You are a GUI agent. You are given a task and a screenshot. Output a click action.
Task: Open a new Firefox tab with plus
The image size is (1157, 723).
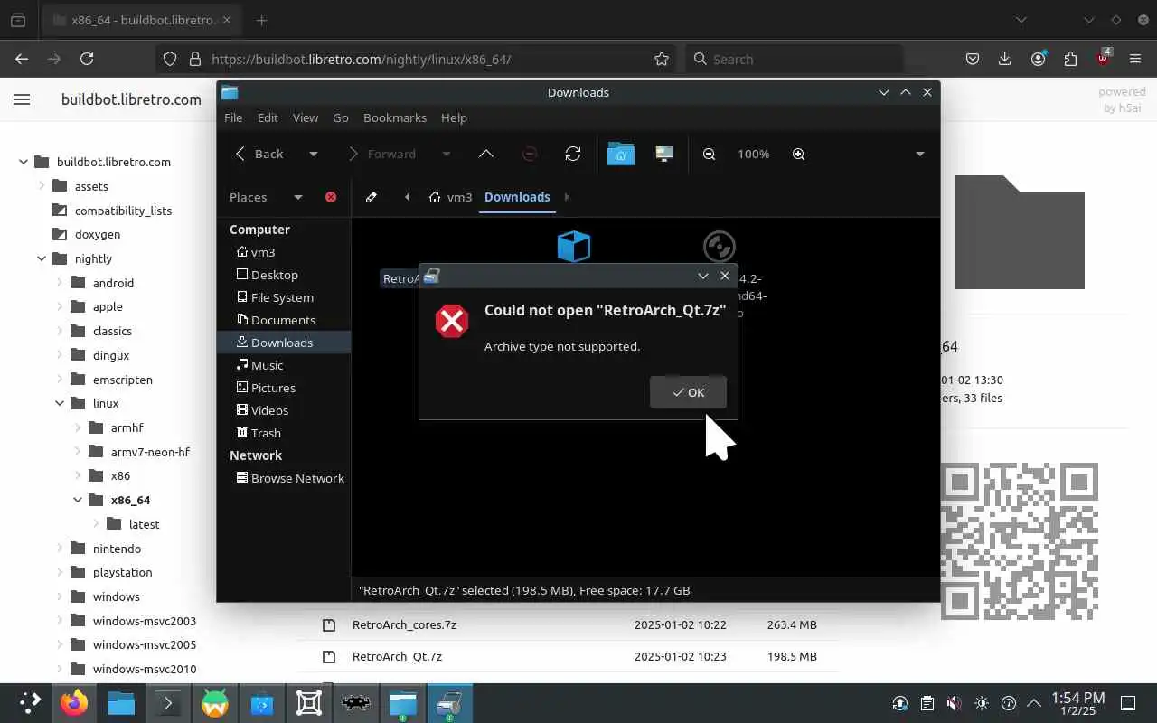coord(261,20)
